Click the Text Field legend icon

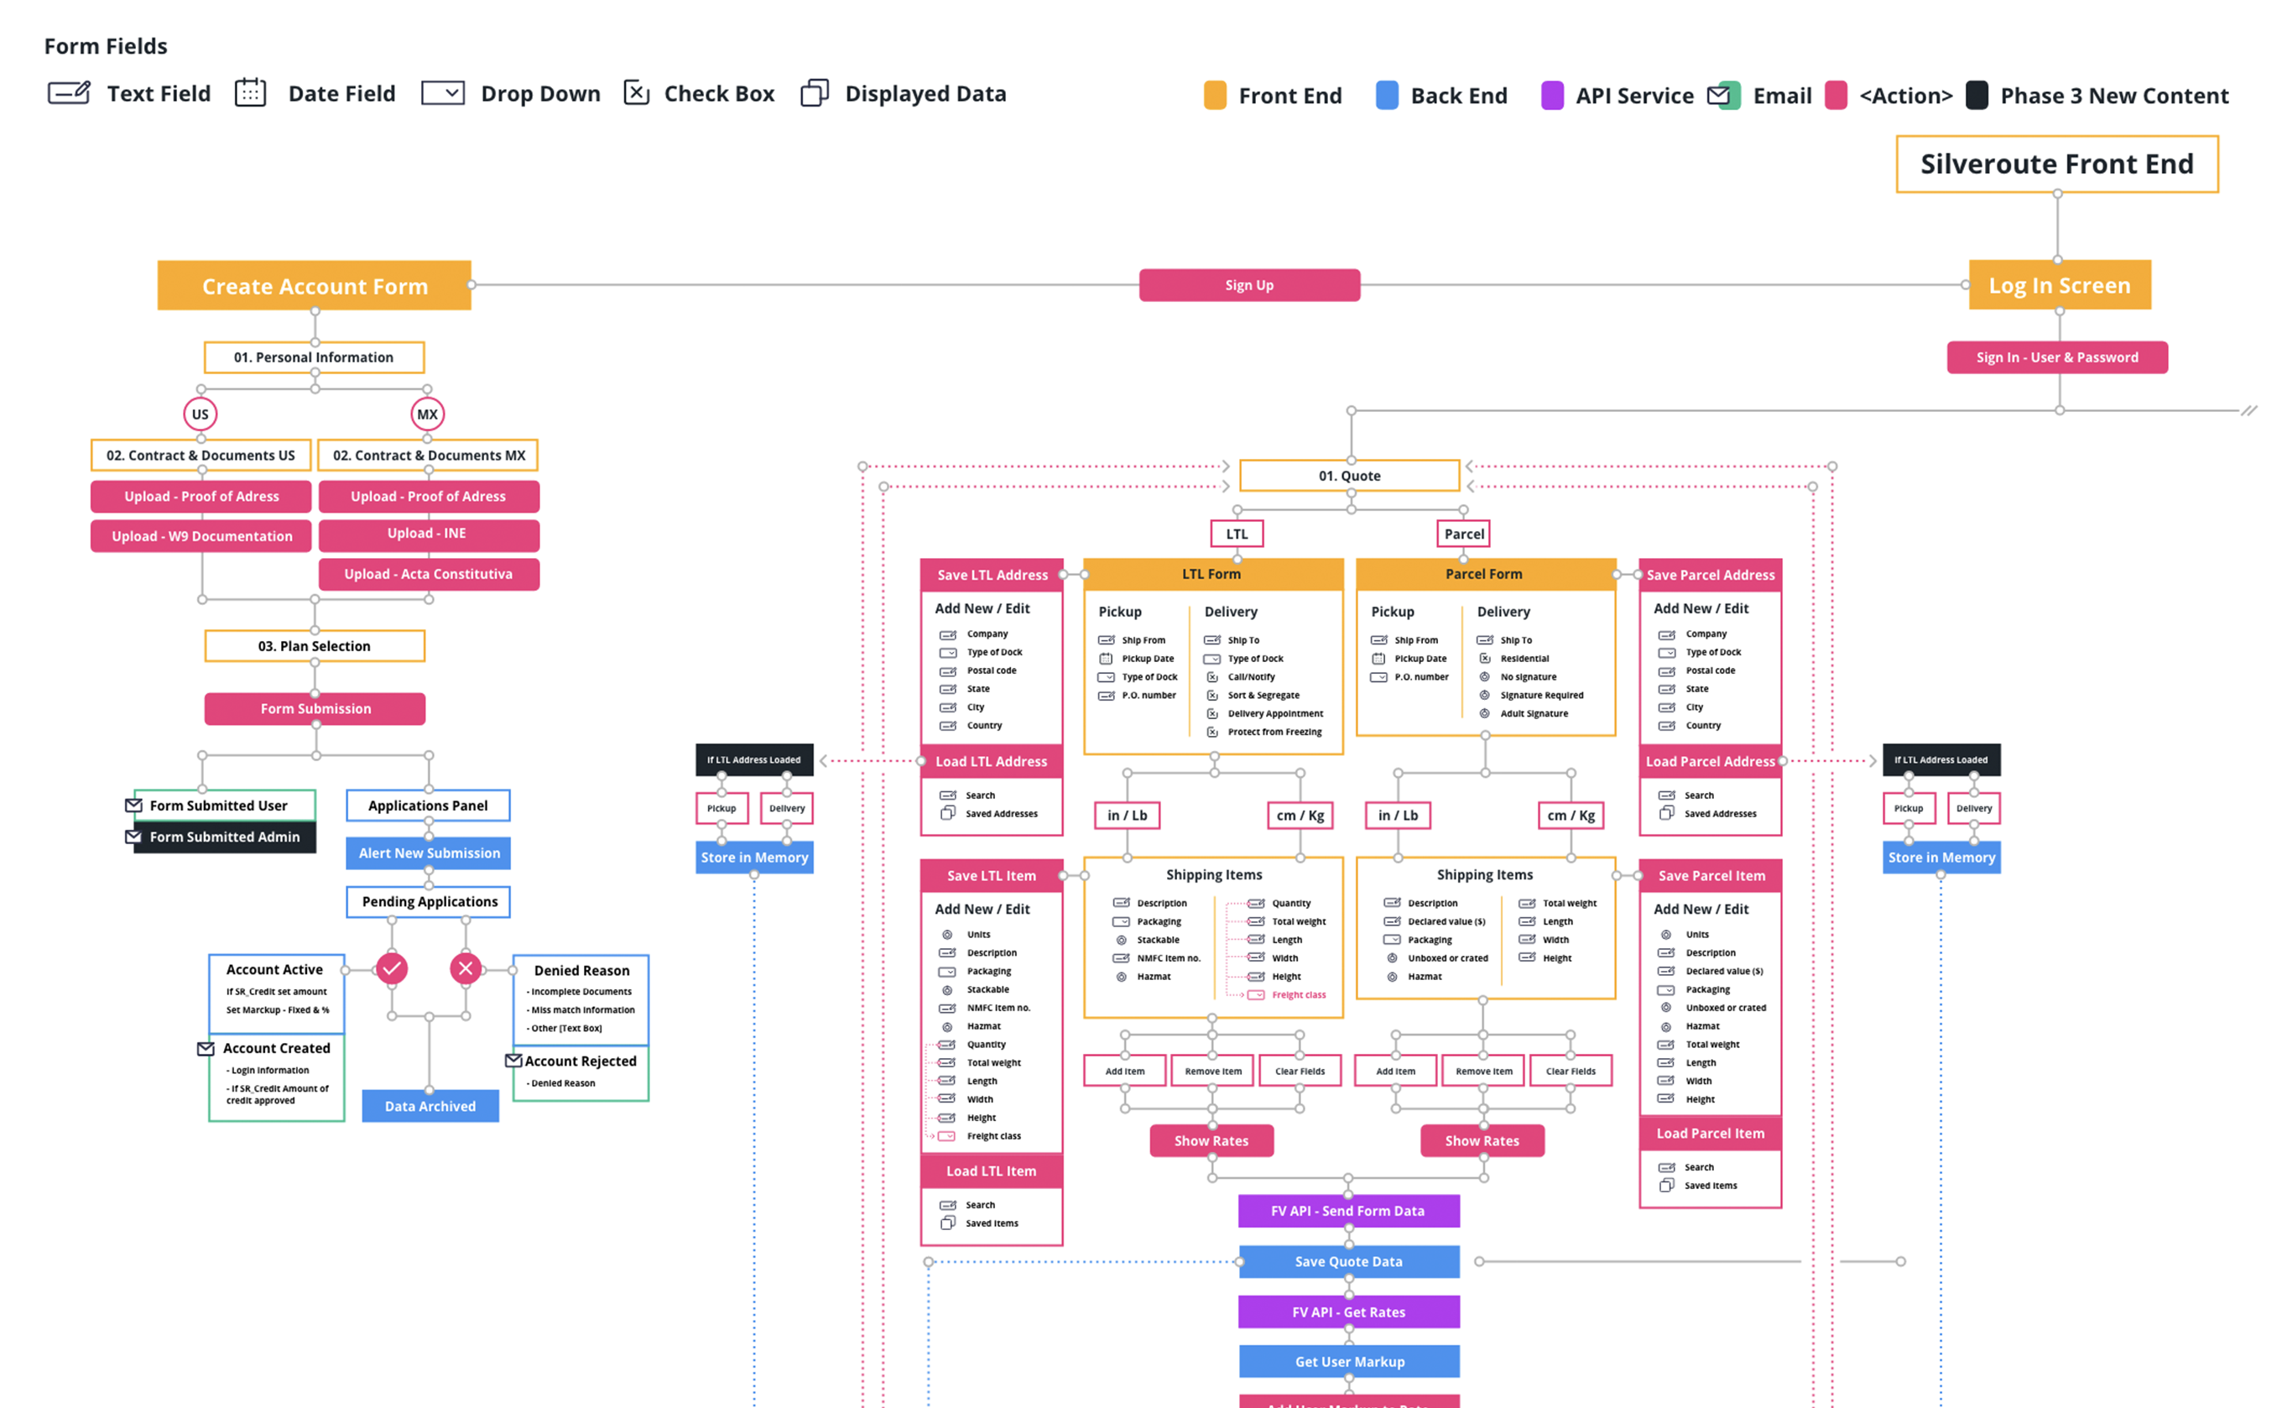(x=69, y=93)
